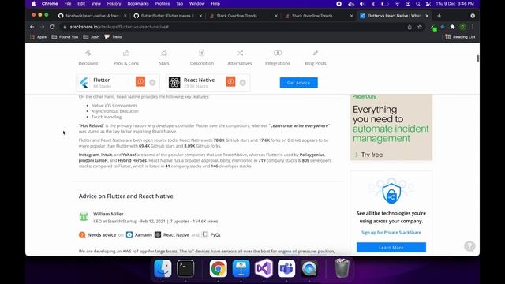Open Keynote from the Dock
Screen dimensions: 505x284
pyautogui.click(x=241, y=268)
